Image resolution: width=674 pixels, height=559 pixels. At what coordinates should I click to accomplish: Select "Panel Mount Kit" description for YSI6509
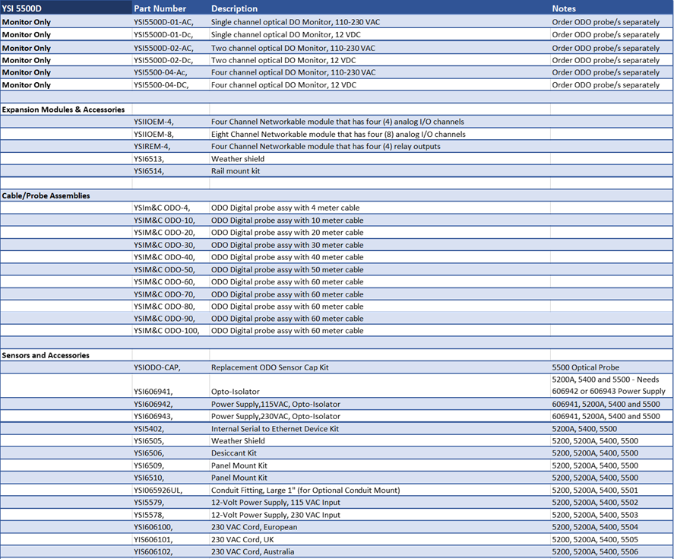click(239, 465)
